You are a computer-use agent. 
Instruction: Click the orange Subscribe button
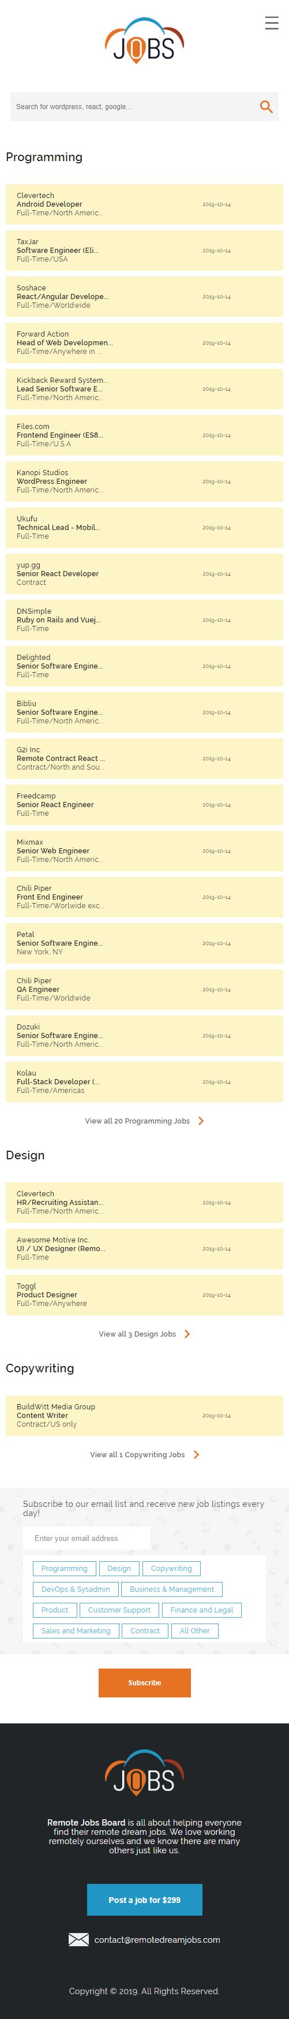tap(144, 1683)
